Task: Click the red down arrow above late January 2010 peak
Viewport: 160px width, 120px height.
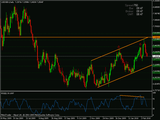Action: tap(140, 44)
